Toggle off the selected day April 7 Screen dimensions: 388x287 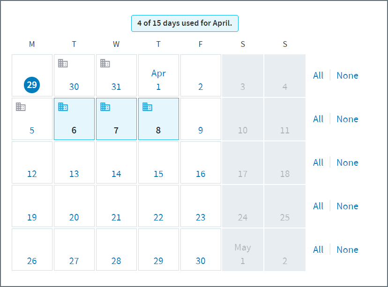116,119
